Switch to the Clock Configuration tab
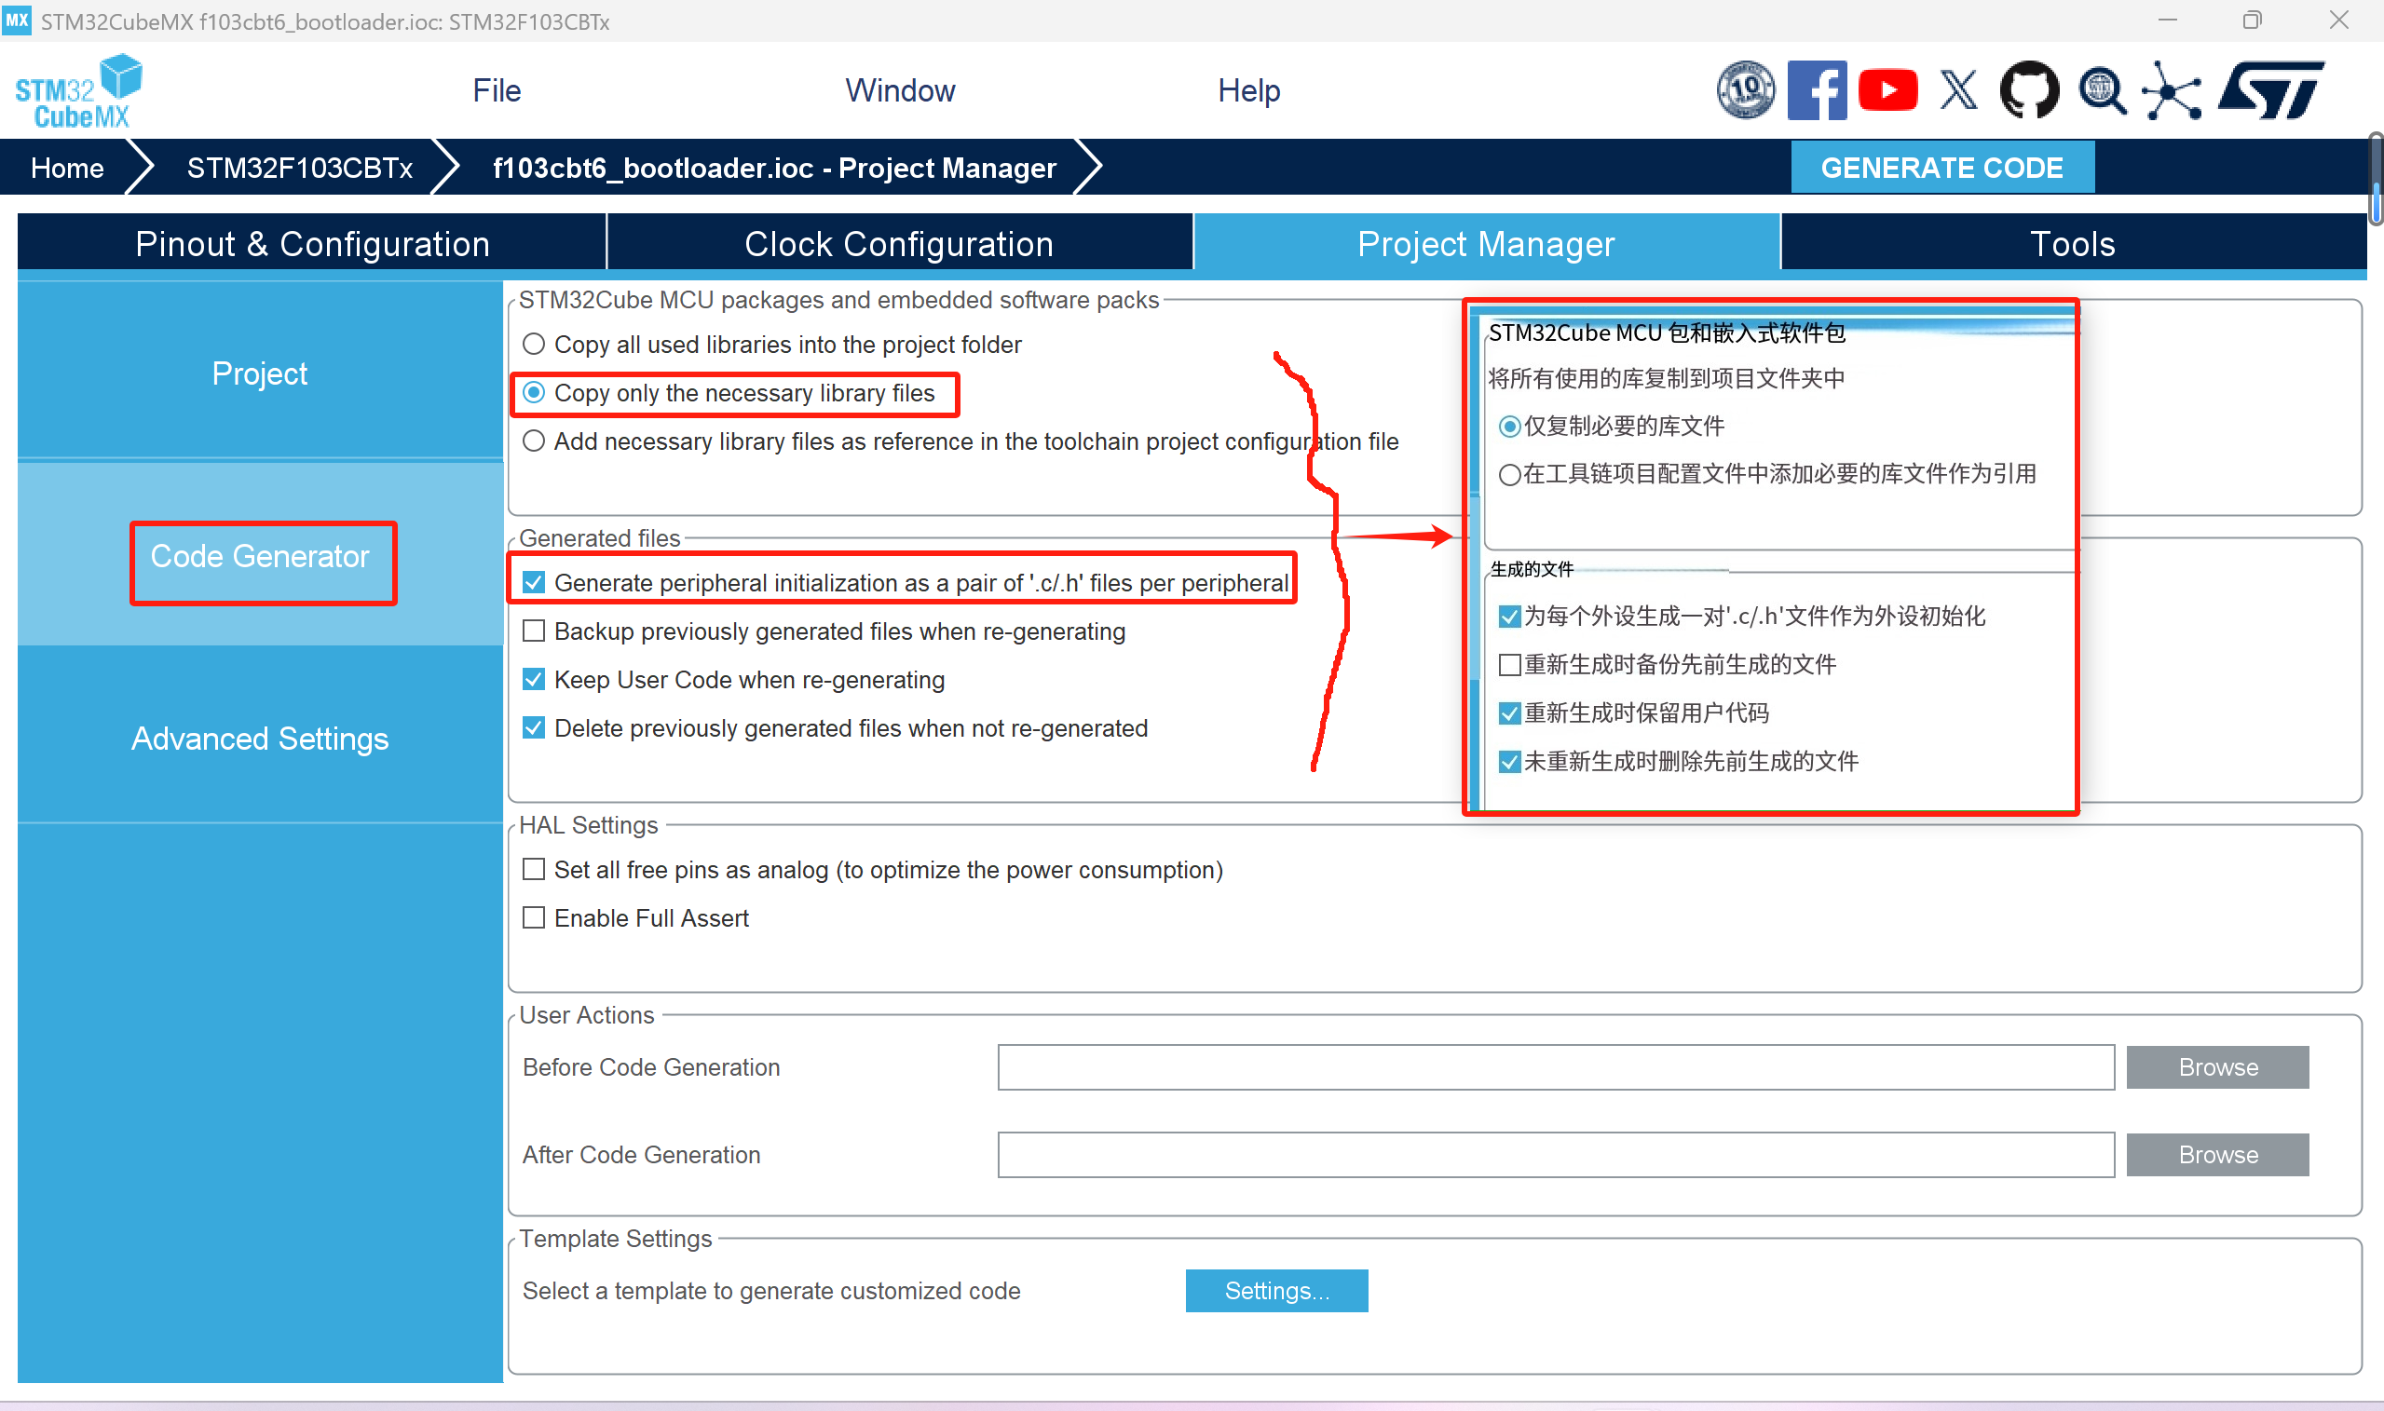The image size is (2384, 1411). pos(900,243)
